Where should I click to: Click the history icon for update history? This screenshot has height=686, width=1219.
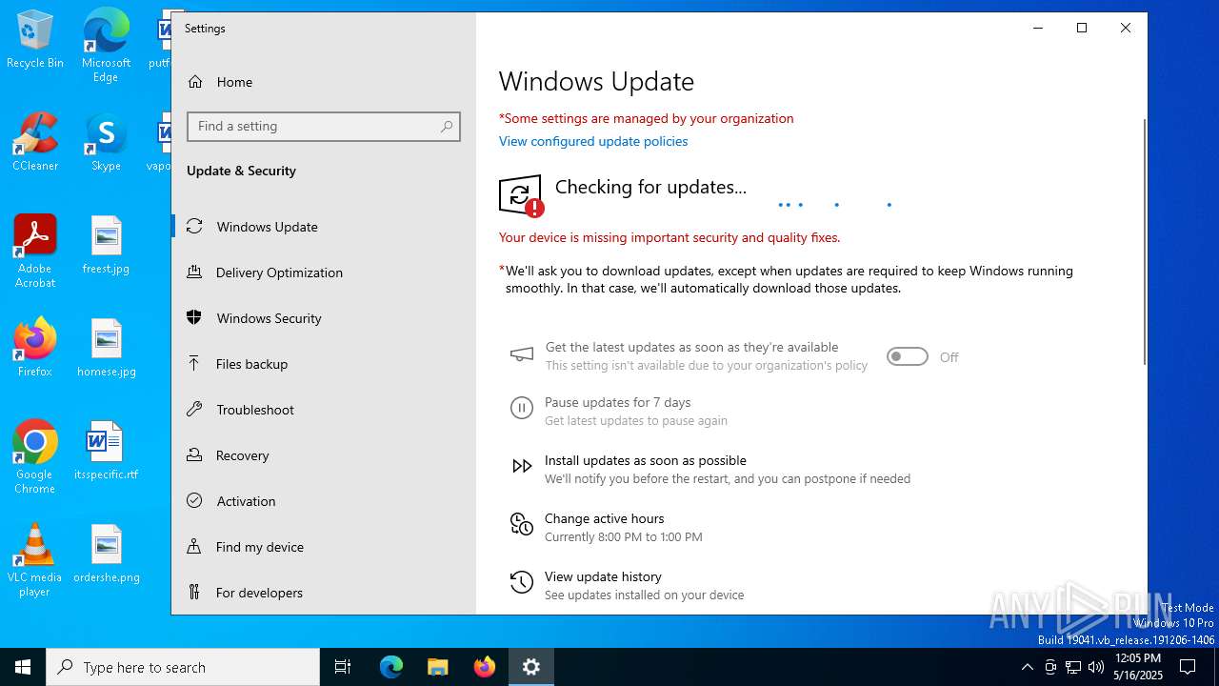coord(522,582)
